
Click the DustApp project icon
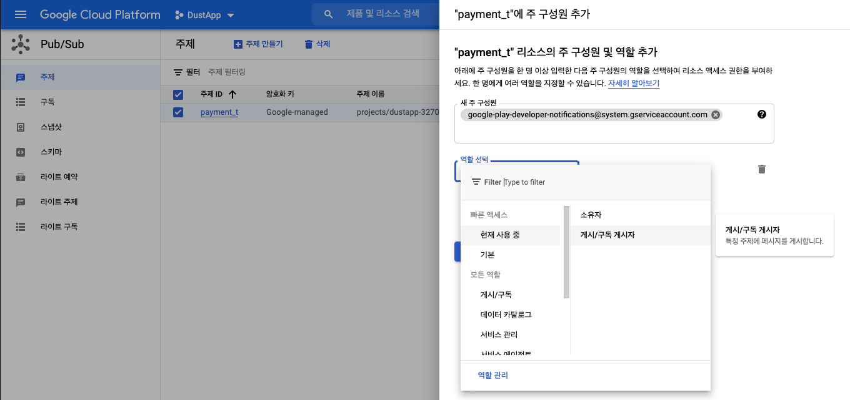point(179,14)
